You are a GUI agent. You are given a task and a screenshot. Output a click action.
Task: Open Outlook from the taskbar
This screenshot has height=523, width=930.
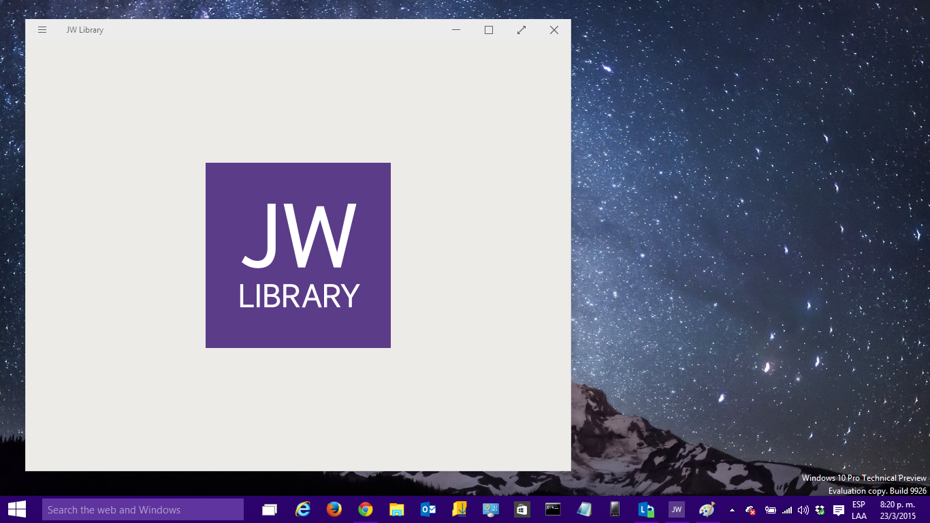point(428,509)
